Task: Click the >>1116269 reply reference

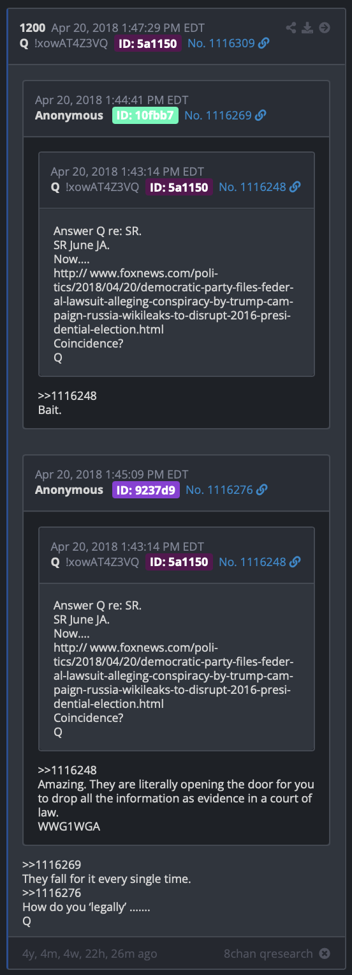Action: coord(52,865)
